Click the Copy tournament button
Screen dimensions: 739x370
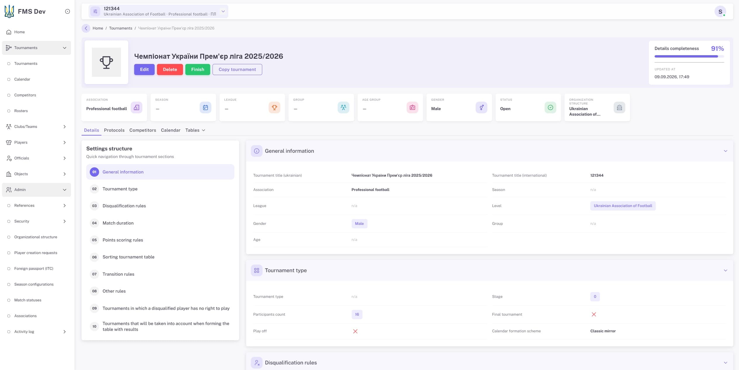click(x=237, y=70)
